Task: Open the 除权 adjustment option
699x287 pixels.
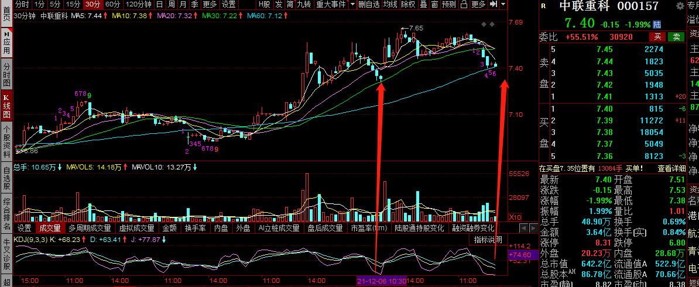Action: (x=409, y=5)
